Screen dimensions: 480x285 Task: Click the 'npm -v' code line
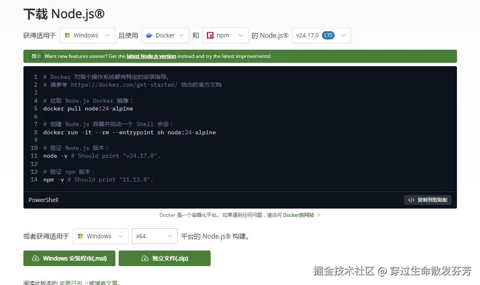point(98,180)
